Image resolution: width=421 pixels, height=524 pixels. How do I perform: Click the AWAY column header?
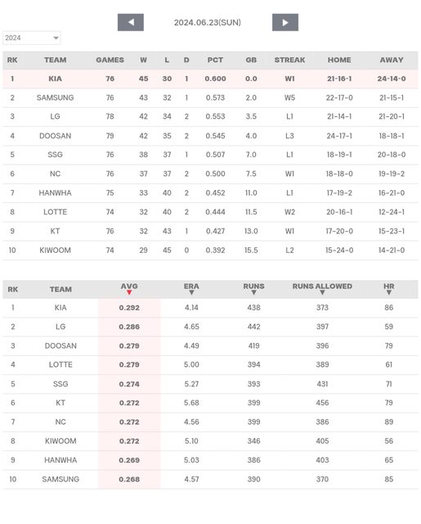tap(392, 60)
